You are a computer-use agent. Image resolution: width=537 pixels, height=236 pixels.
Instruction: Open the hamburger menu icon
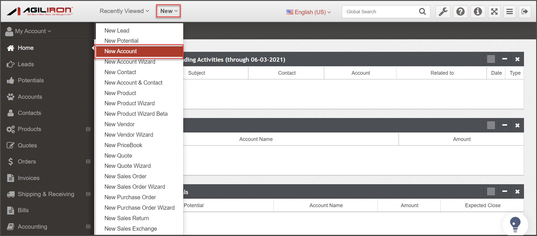click(510, 12)
